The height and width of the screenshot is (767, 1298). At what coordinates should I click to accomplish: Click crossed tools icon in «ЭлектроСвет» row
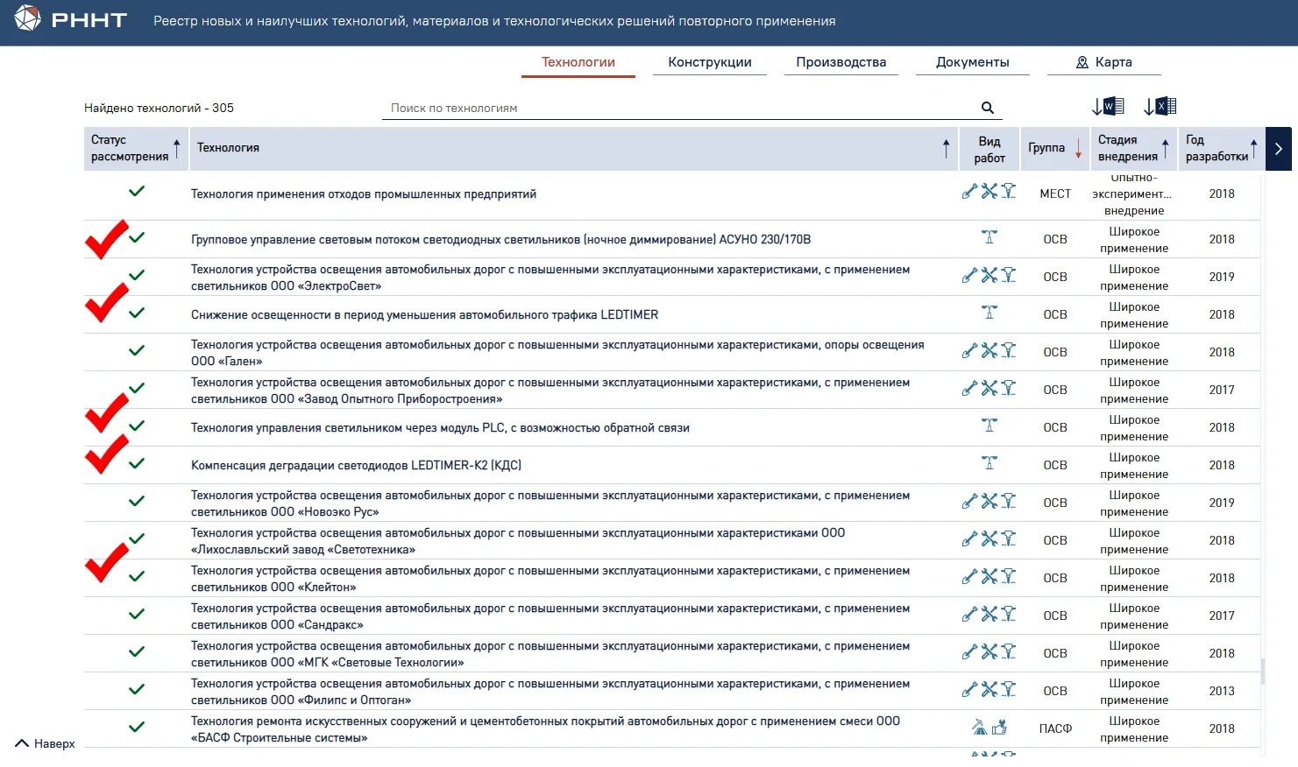(x=989, y=275)
